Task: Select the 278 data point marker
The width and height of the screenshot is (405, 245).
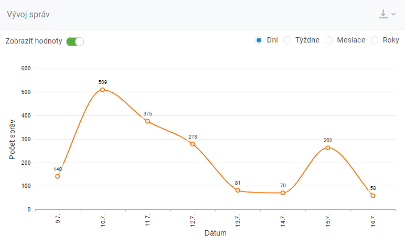Action: coord(193,144)
